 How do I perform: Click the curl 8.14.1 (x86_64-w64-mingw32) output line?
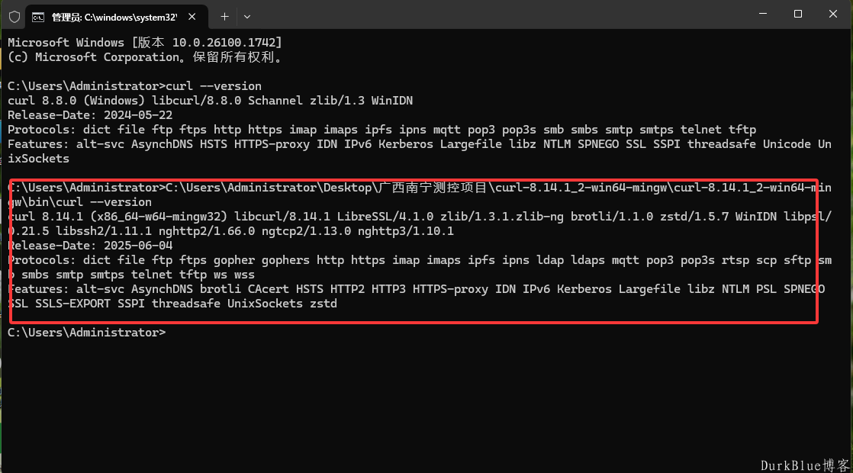420,224
